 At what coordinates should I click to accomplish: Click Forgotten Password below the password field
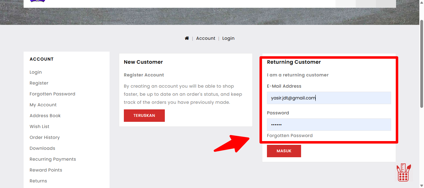[x=290, y=135]
